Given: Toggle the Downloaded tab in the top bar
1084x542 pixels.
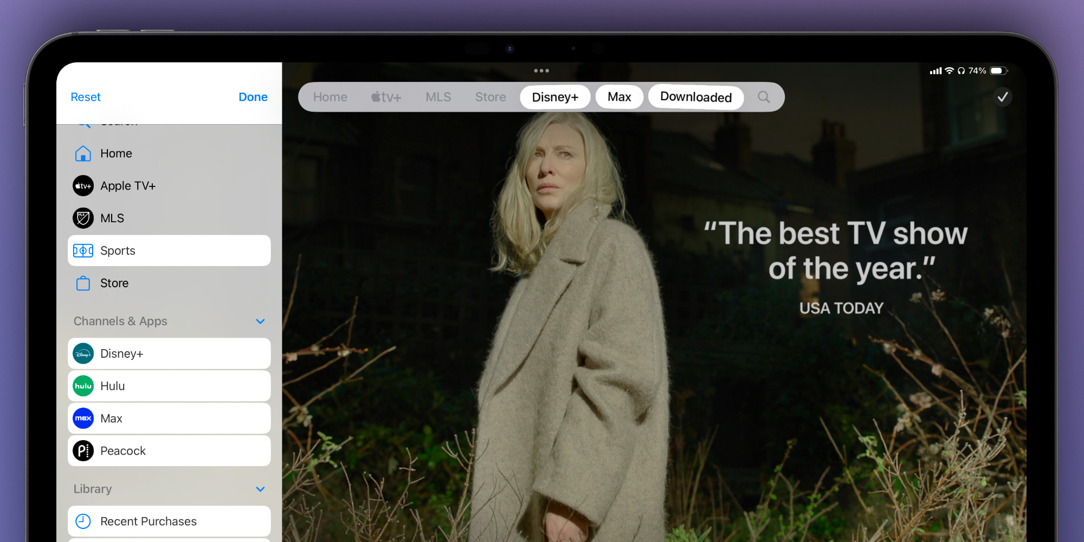Looking at the screenshot, I should coord(695,97).
